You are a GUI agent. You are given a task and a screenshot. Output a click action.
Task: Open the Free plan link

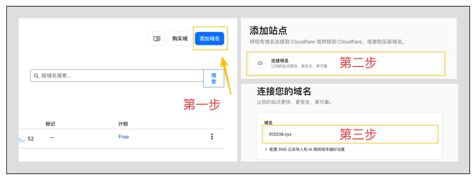(123, 137)
